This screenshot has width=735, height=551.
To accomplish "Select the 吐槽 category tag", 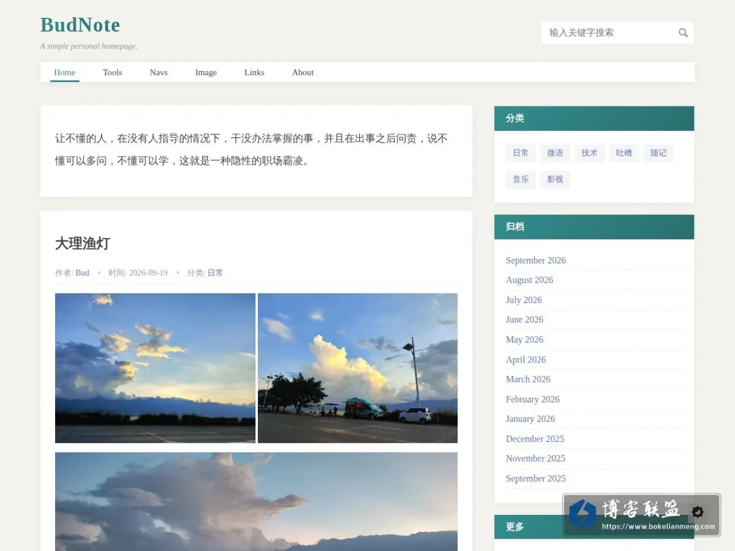I will click(x=624, y=153).
